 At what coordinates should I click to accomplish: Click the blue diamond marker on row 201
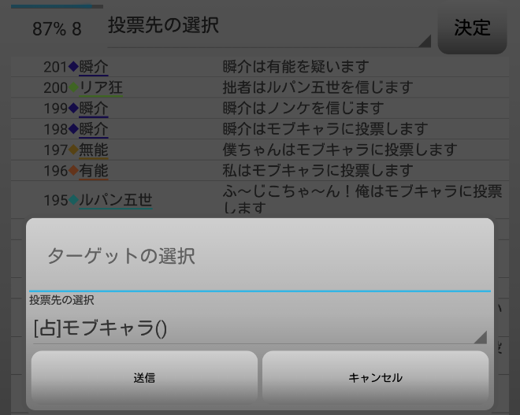click(74, 67)
